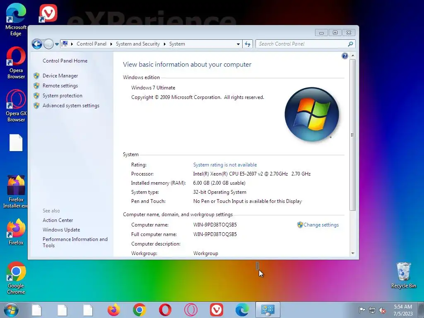Image resolution: width=424 pixels, height=318 pixels.
Task: Click scrollbar up arrow
Action: point(352,55)
